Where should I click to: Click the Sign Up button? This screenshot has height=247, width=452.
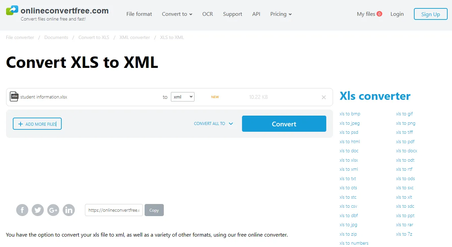tap(431, 14)
